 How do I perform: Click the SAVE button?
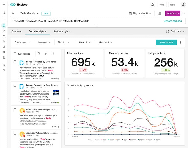pos(46,14)
